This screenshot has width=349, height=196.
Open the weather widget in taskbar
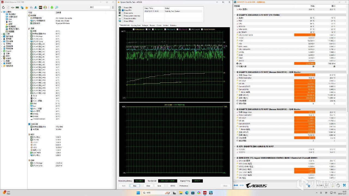click(x=7, y=193)
